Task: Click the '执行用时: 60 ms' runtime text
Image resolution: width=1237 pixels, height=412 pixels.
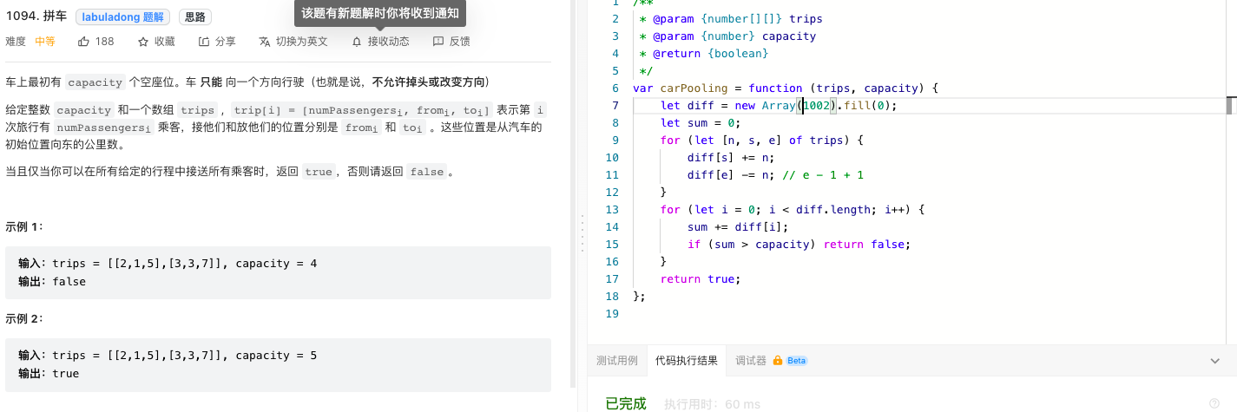Action: 712,404
